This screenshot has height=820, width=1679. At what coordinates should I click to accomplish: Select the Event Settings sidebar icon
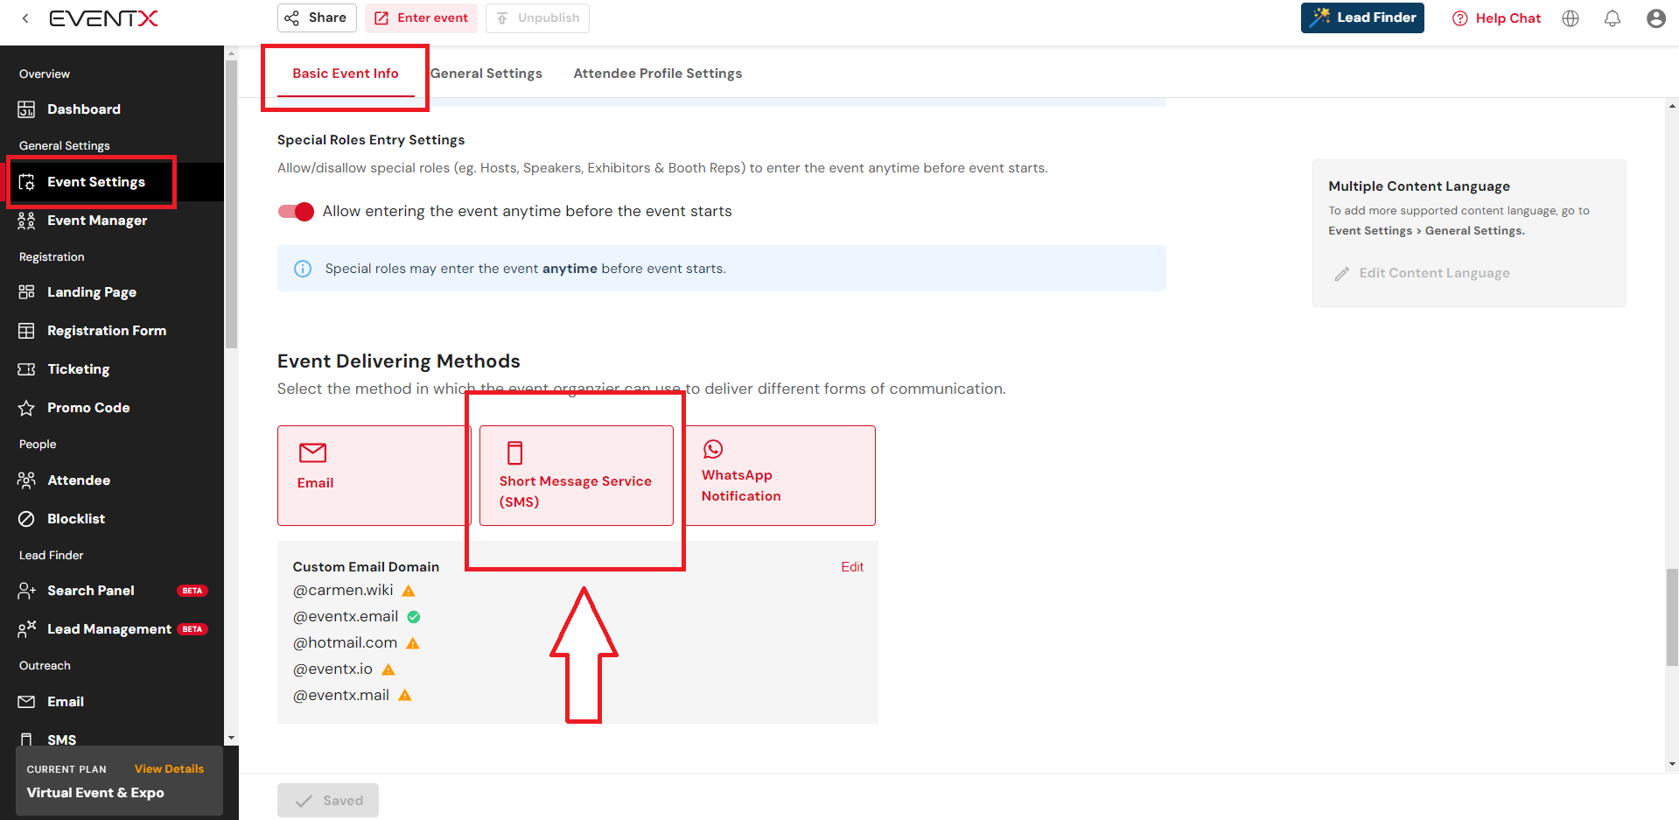[26, 182]
